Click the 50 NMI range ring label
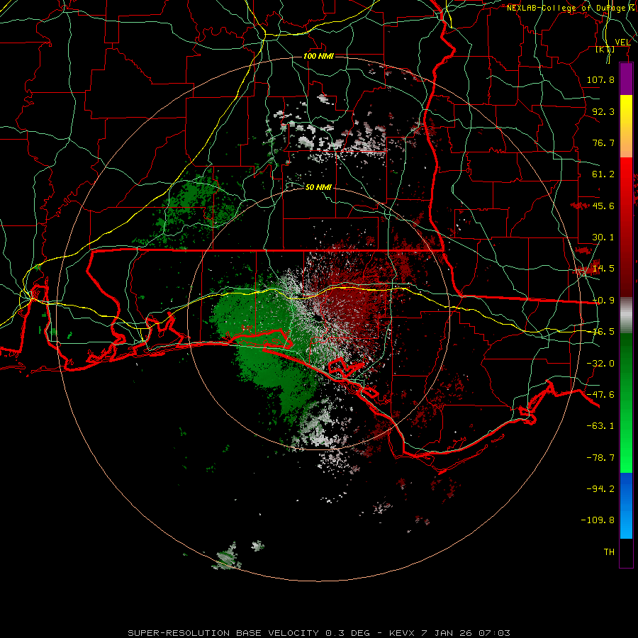The width and height of the screenshot is (638, 638). pyautogui.click(x=318, y=187)
